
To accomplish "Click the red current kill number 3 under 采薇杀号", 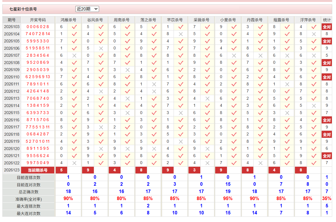I will click(194, 170).
